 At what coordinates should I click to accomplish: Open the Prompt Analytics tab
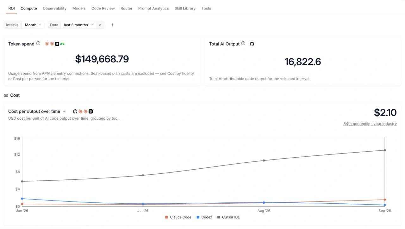pyautogui.click(x=153, y=8)
